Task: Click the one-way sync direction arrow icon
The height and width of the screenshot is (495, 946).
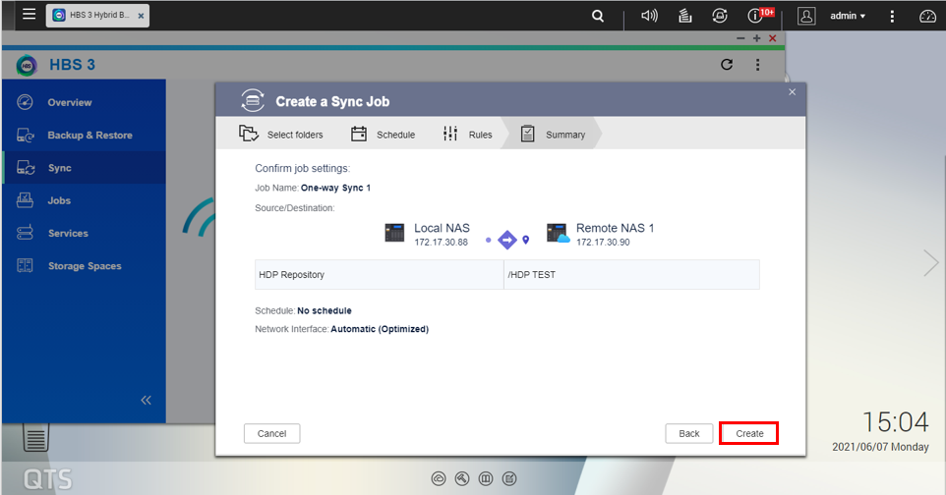Action: (506, 240)
